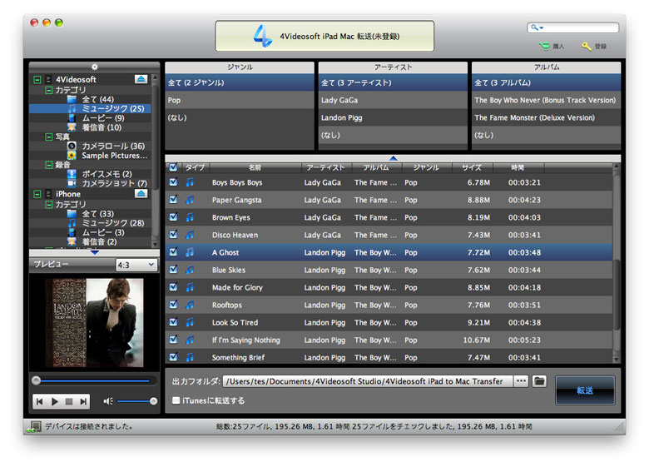Open the sidebar settings gear
Screen dimensions: 649x467
pos(94,67)
